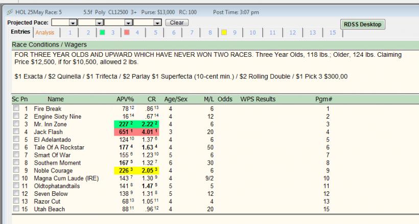Select horse name Oldtophatandtails
This screenshot has height=224, width=419.
tap(57, 186)
